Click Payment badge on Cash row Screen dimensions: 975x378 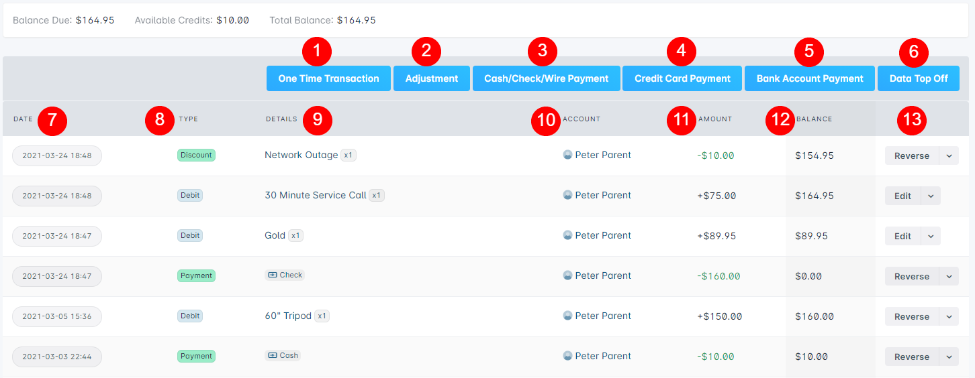tap(196, 356)
